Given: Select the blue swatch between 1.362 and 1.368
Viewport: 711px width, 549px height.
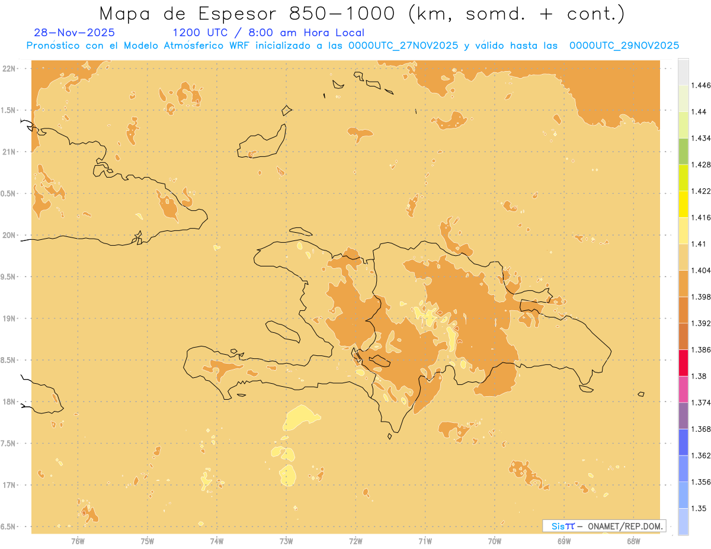Looking at the screenshot, I should [x=683, y=442].
